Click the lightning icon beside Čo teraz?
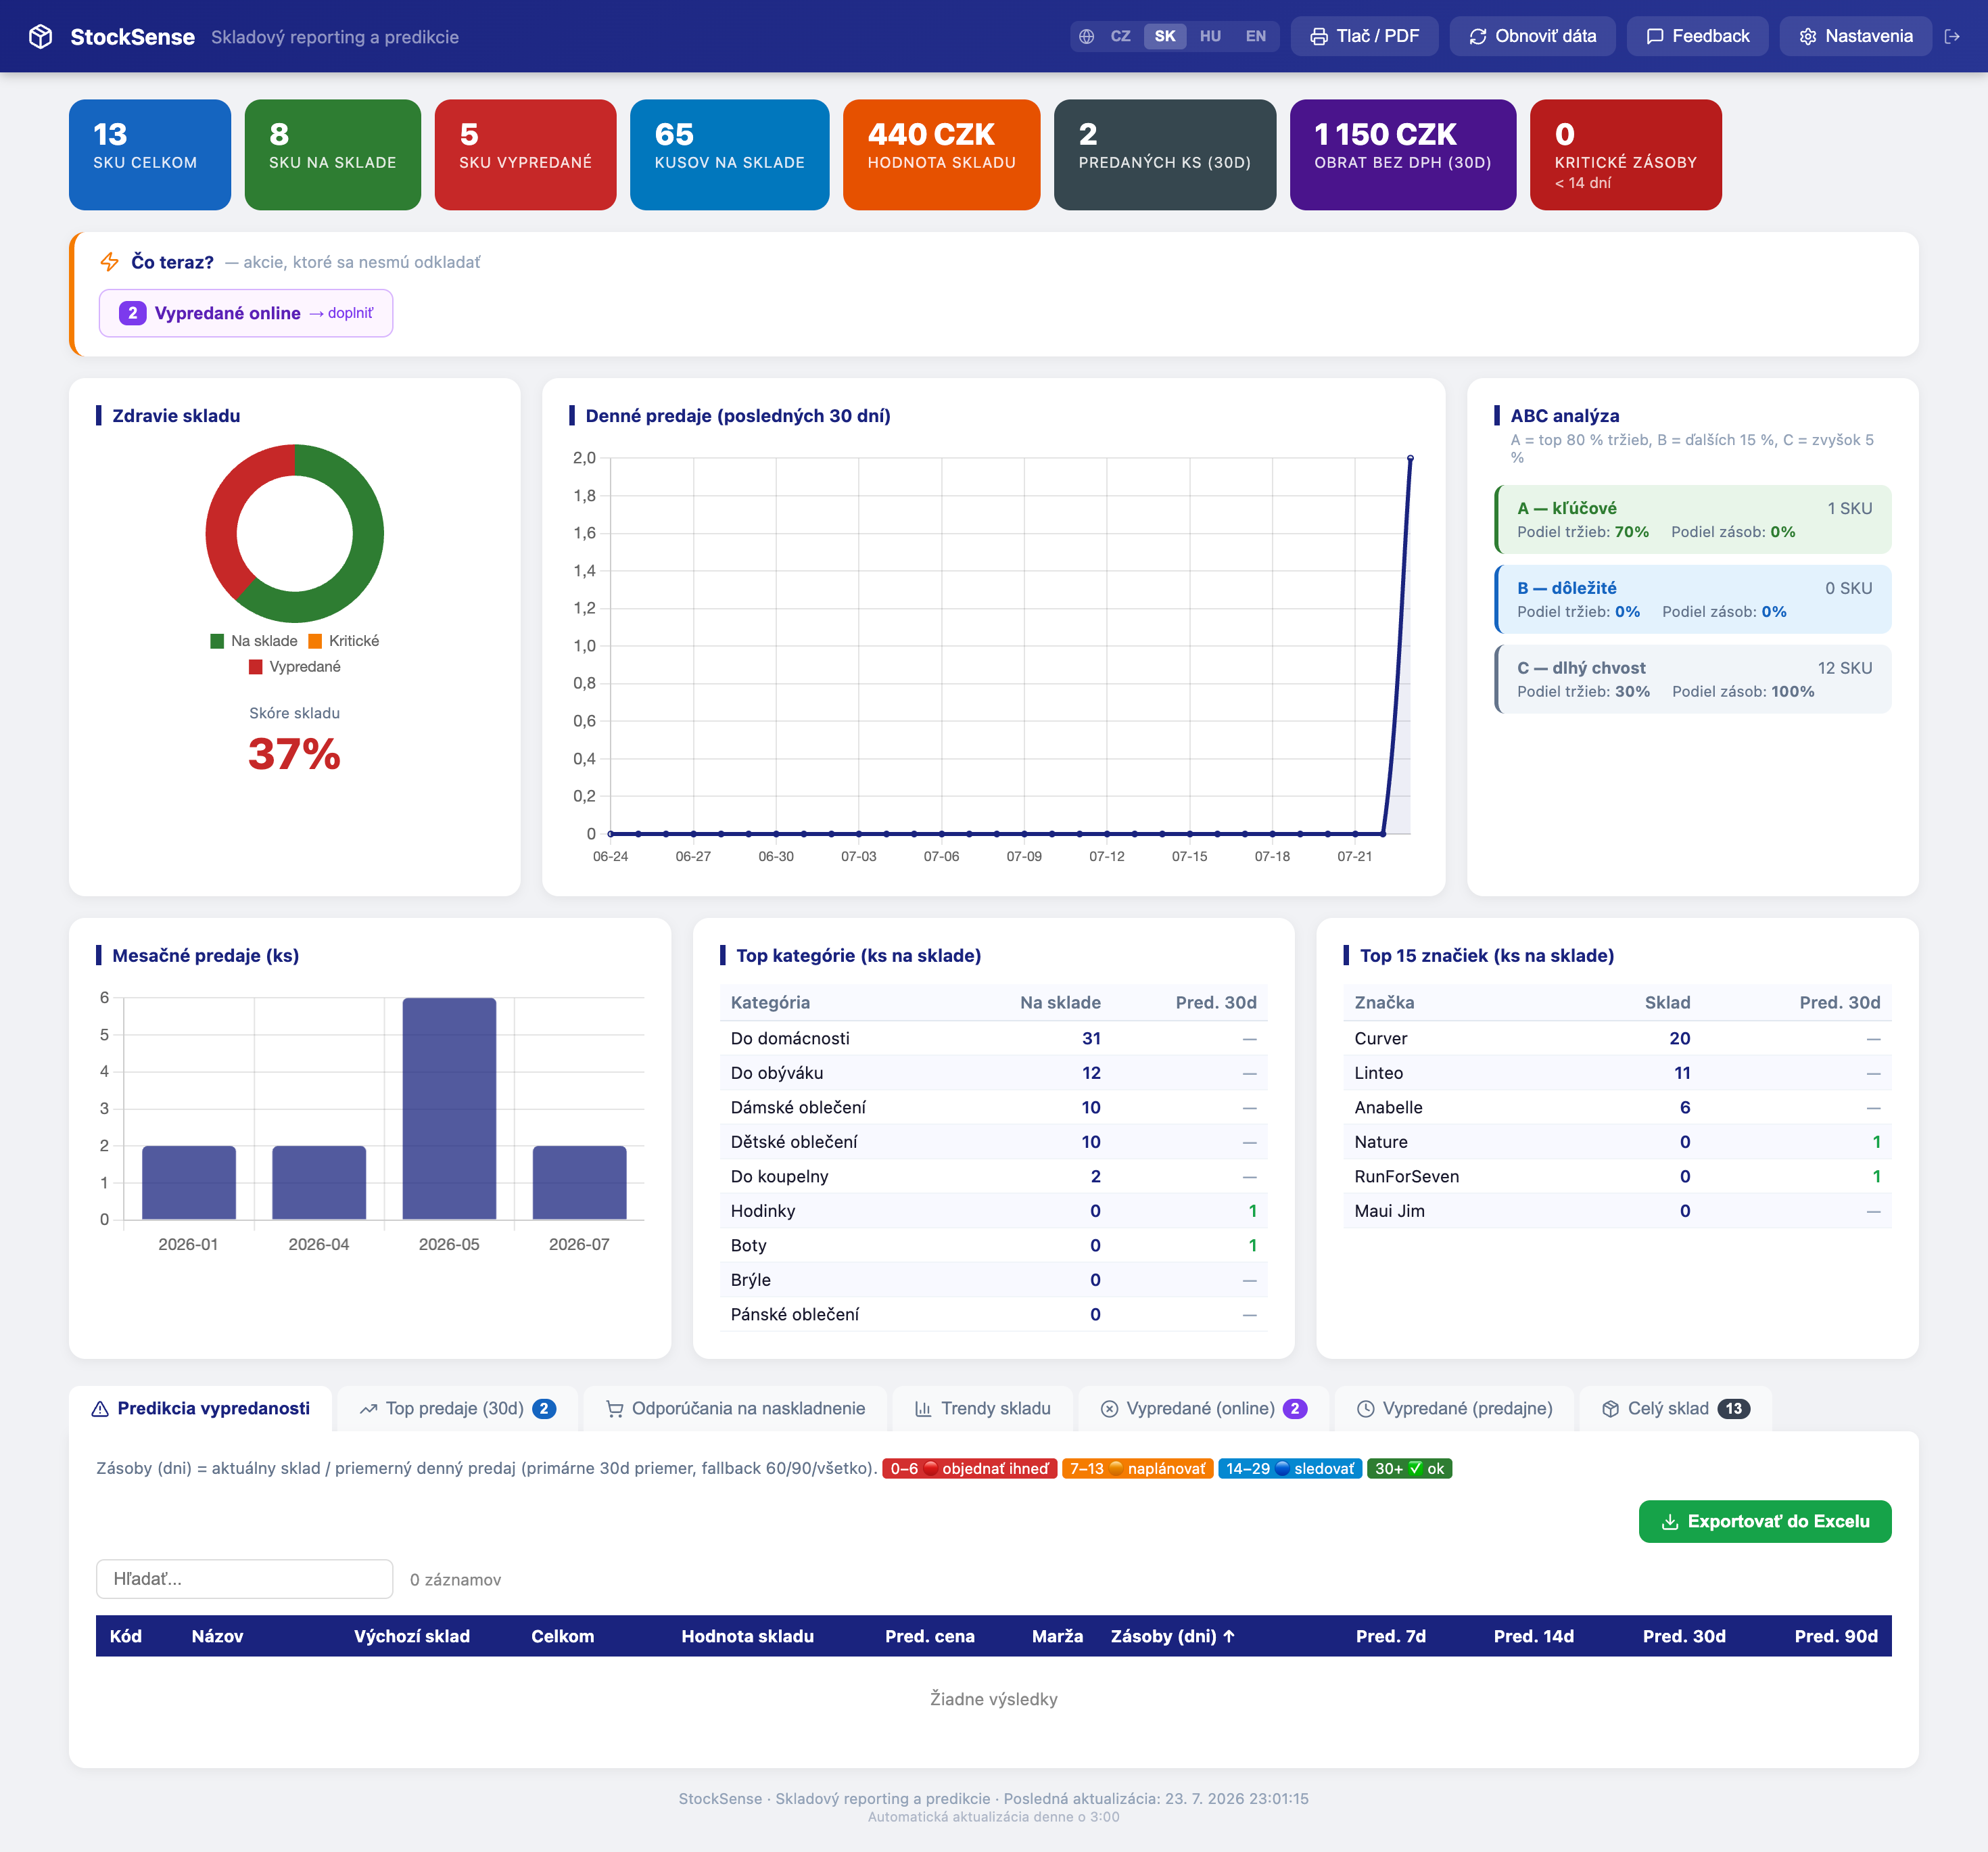Viewport: 1988px width, 1852px height. click(x=109, y=262)
